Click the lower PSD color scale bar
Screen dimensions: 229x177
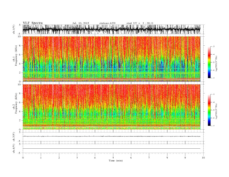pyautogui.click(x=209, y=110)
